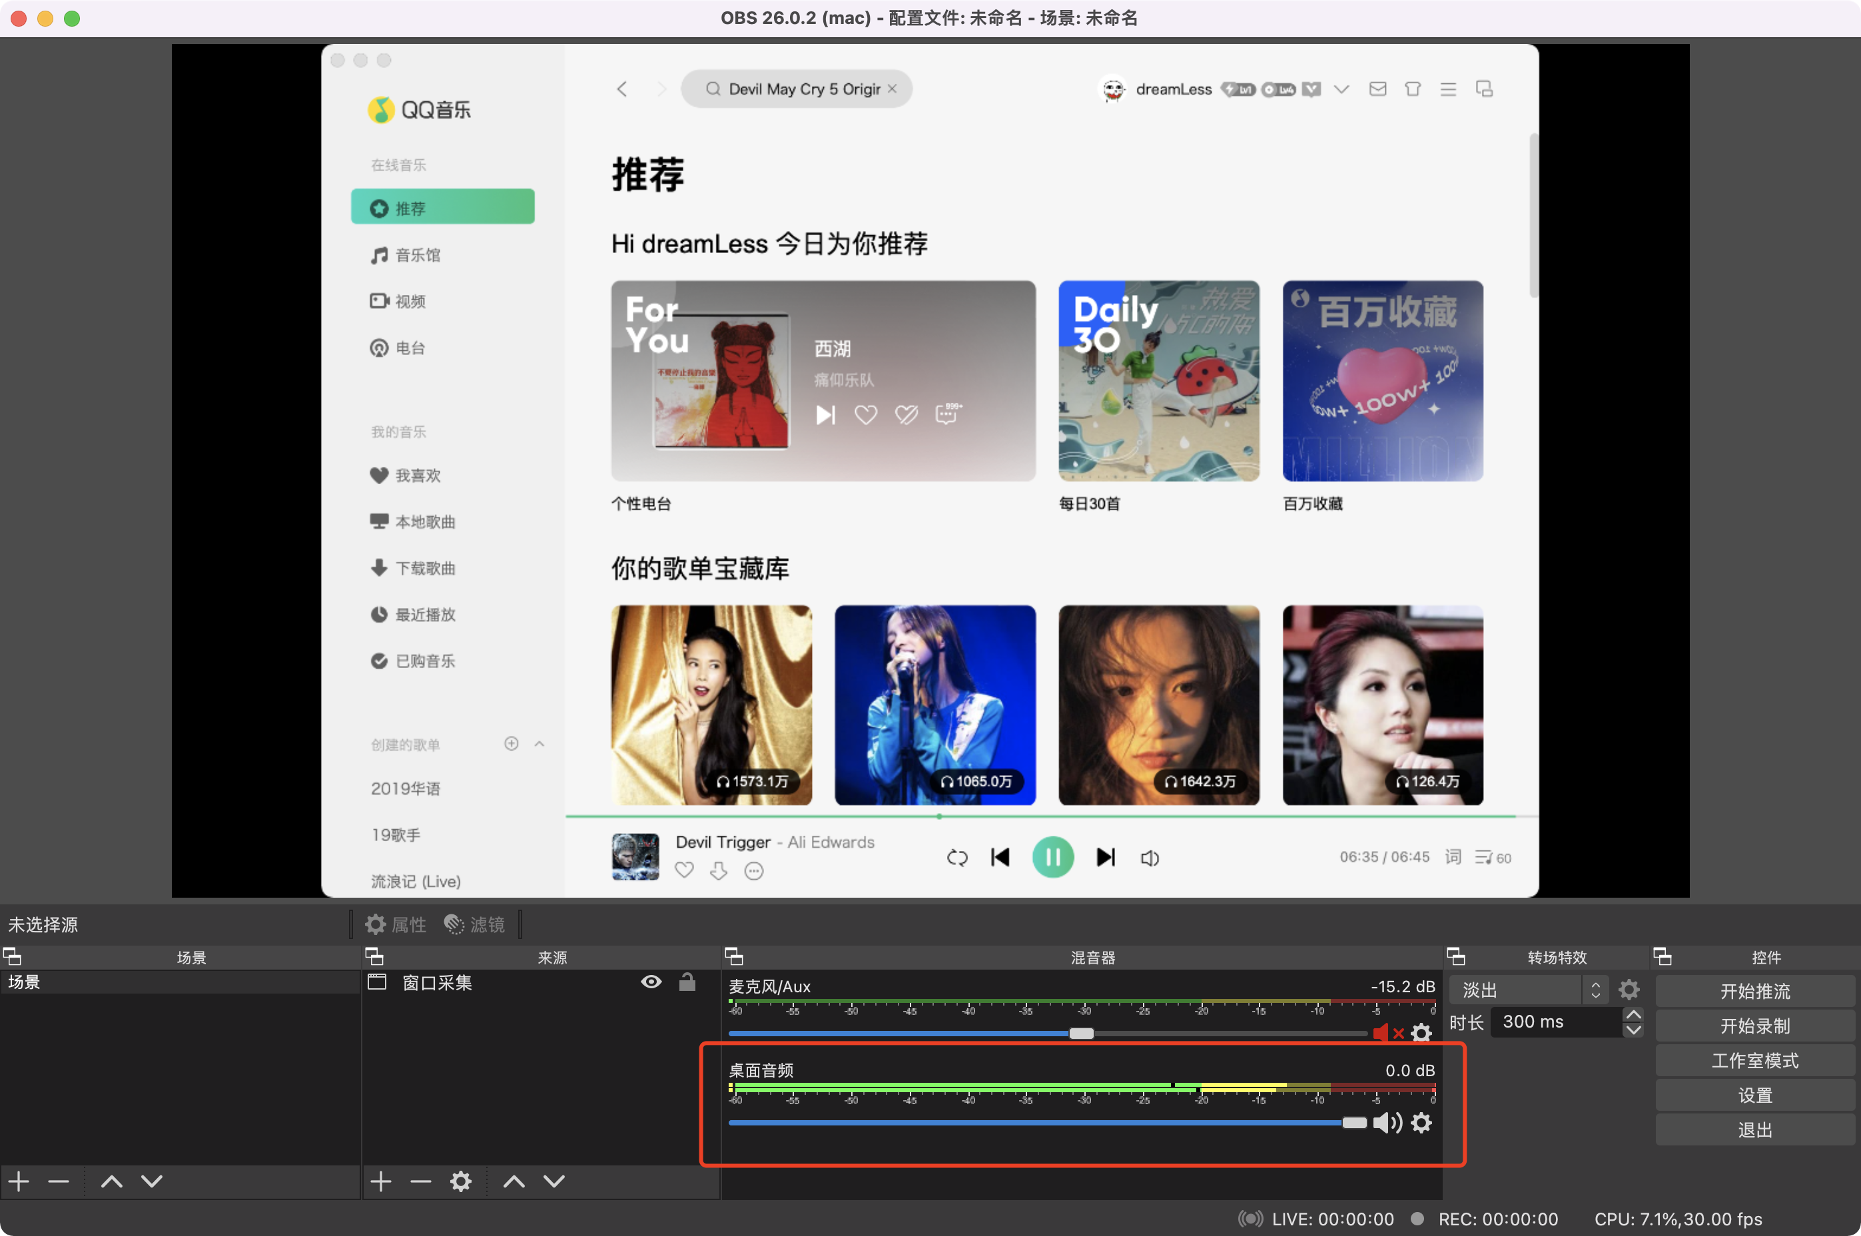Decrease 时长 duration with down stepper
This screenshot has height=1236, width=1861.
pyautogui.click(x=1634, y=1030)
